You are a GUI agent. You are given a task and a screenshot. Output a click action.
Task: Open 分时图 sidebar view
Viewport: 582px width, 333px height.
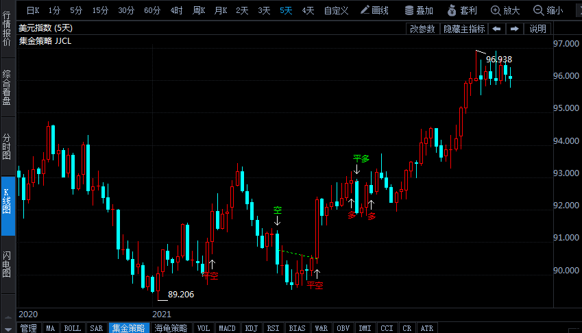tap(8, 147)
